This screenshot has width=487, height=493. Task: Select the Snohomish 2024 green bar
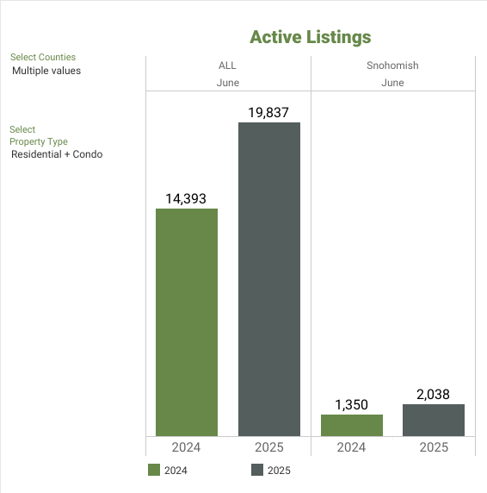352,426
